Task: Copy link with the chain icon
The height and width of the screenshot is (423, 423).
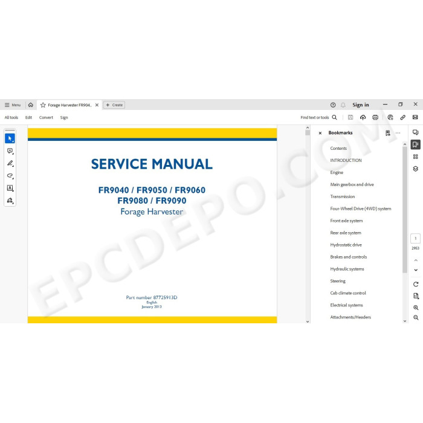Action: [403, 117]
